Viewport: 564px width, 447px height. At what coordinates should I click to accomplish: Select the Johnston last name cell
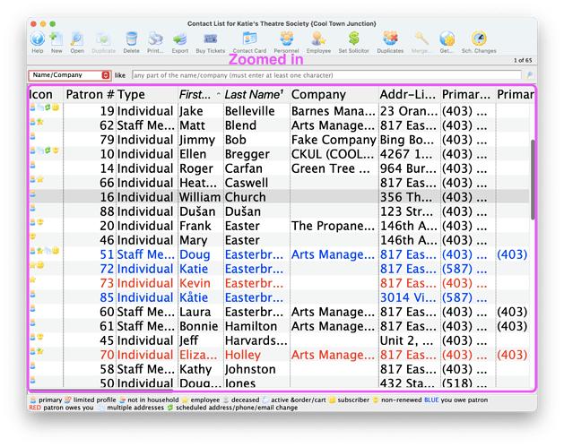pyautogui.click(x=256, y=370)
